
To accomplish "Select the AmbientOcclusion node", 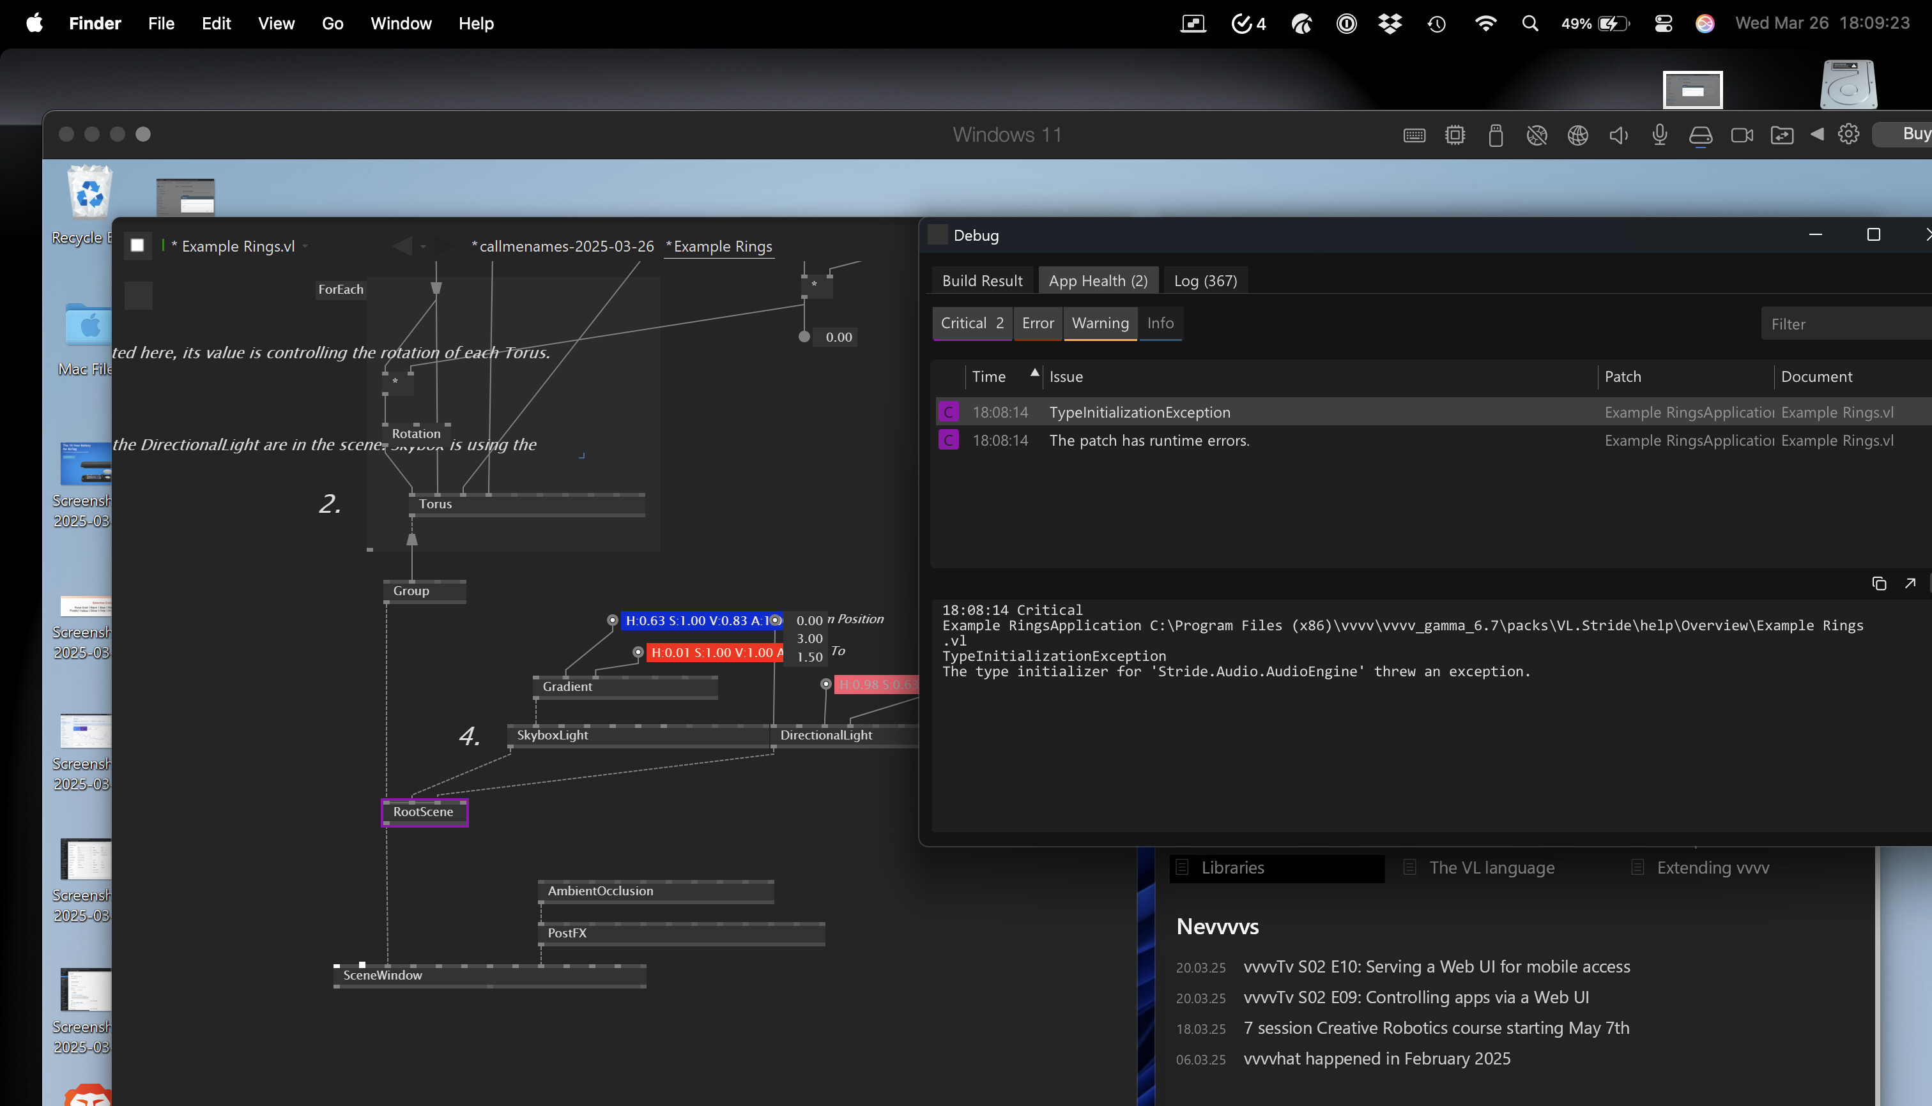I will click(x=656, y=892).
